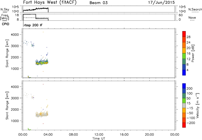Click the scatter band near 1500 km in power panel

(42, 62)
